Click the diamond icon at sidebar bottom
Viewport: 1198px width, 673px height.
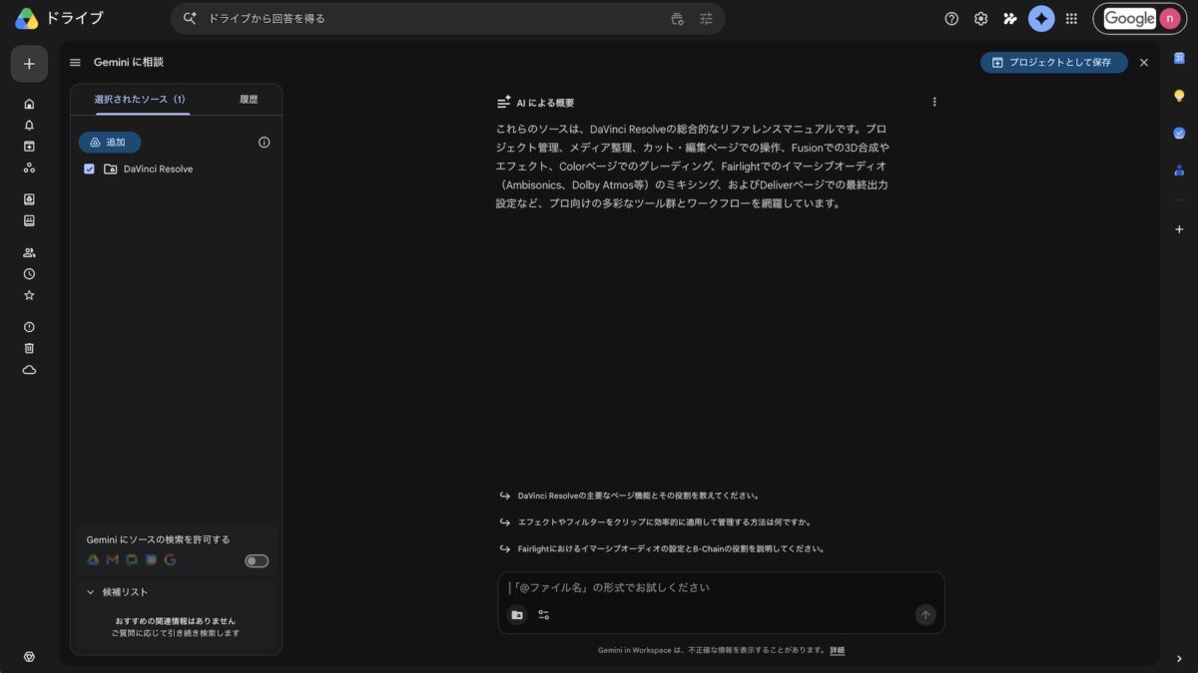(29, 656)
